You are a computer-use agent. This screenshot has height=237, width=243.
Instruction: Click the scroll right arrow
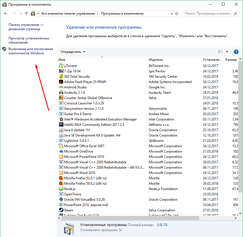click(236, 218)
